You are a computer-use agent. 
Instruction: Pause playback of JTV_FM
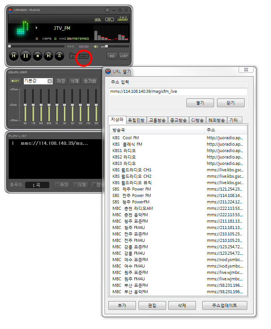pos(26,56)
